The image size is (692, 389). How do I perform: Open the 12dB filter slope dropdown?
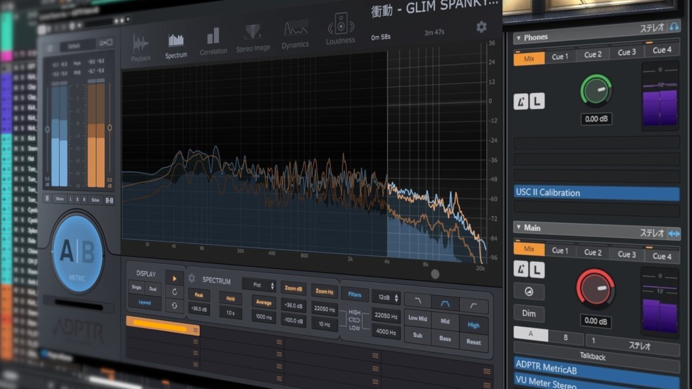click(386, 297)
